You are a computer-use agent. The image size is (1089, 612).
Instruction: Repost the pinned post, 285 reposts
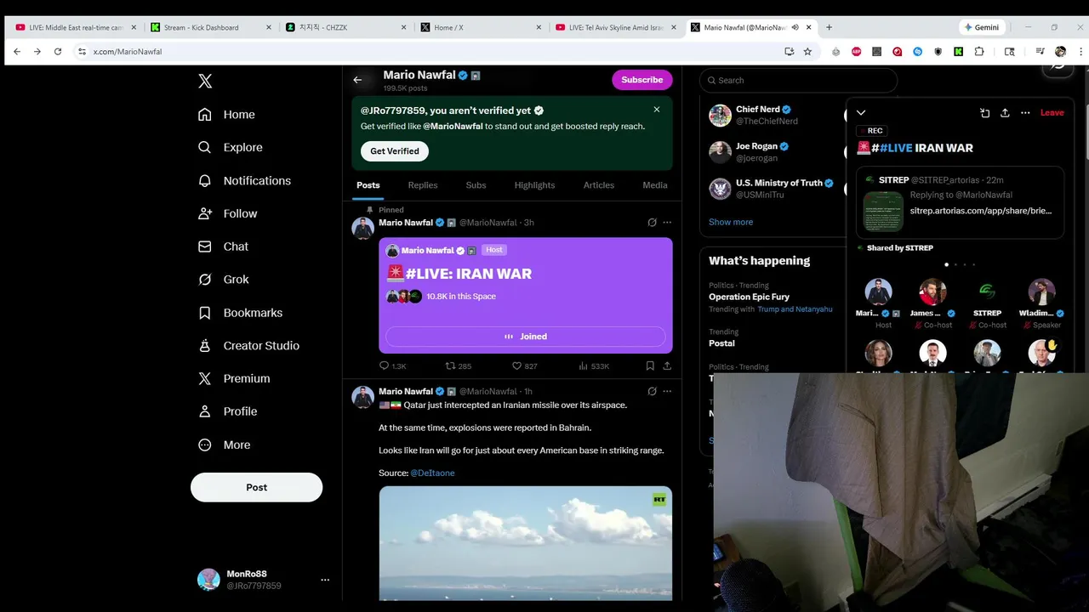[459, 366]
